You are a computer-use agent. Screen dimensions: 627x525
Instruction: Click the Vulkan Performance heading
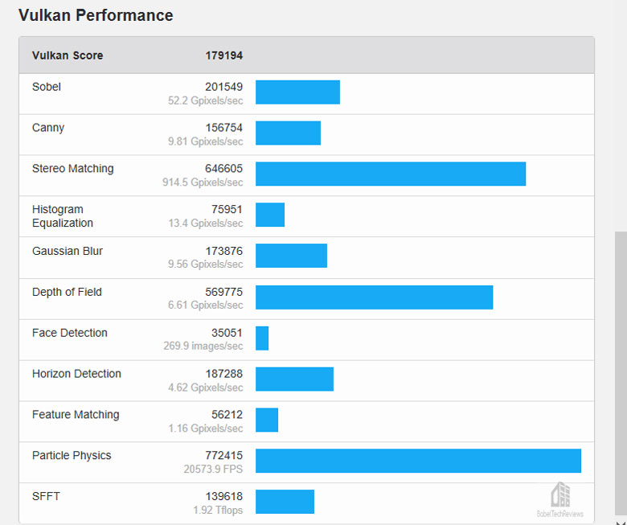pyautogui.click(x=96, y=15)
